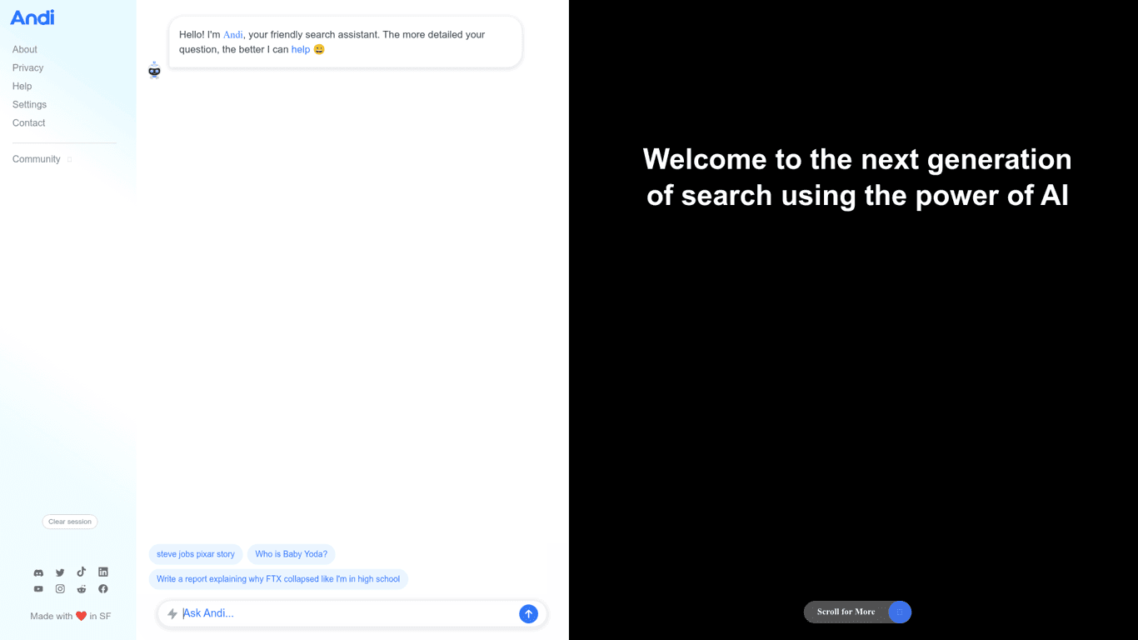
Task: Select the Contact sidebar link
Action: tap(29, 123)
